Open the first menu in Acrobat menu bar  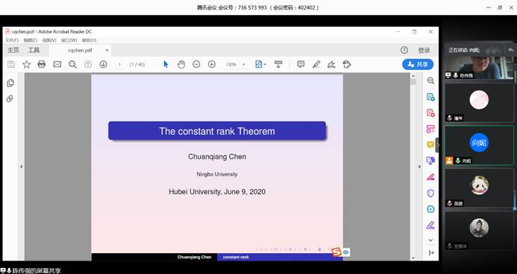[x=11, y=40]
